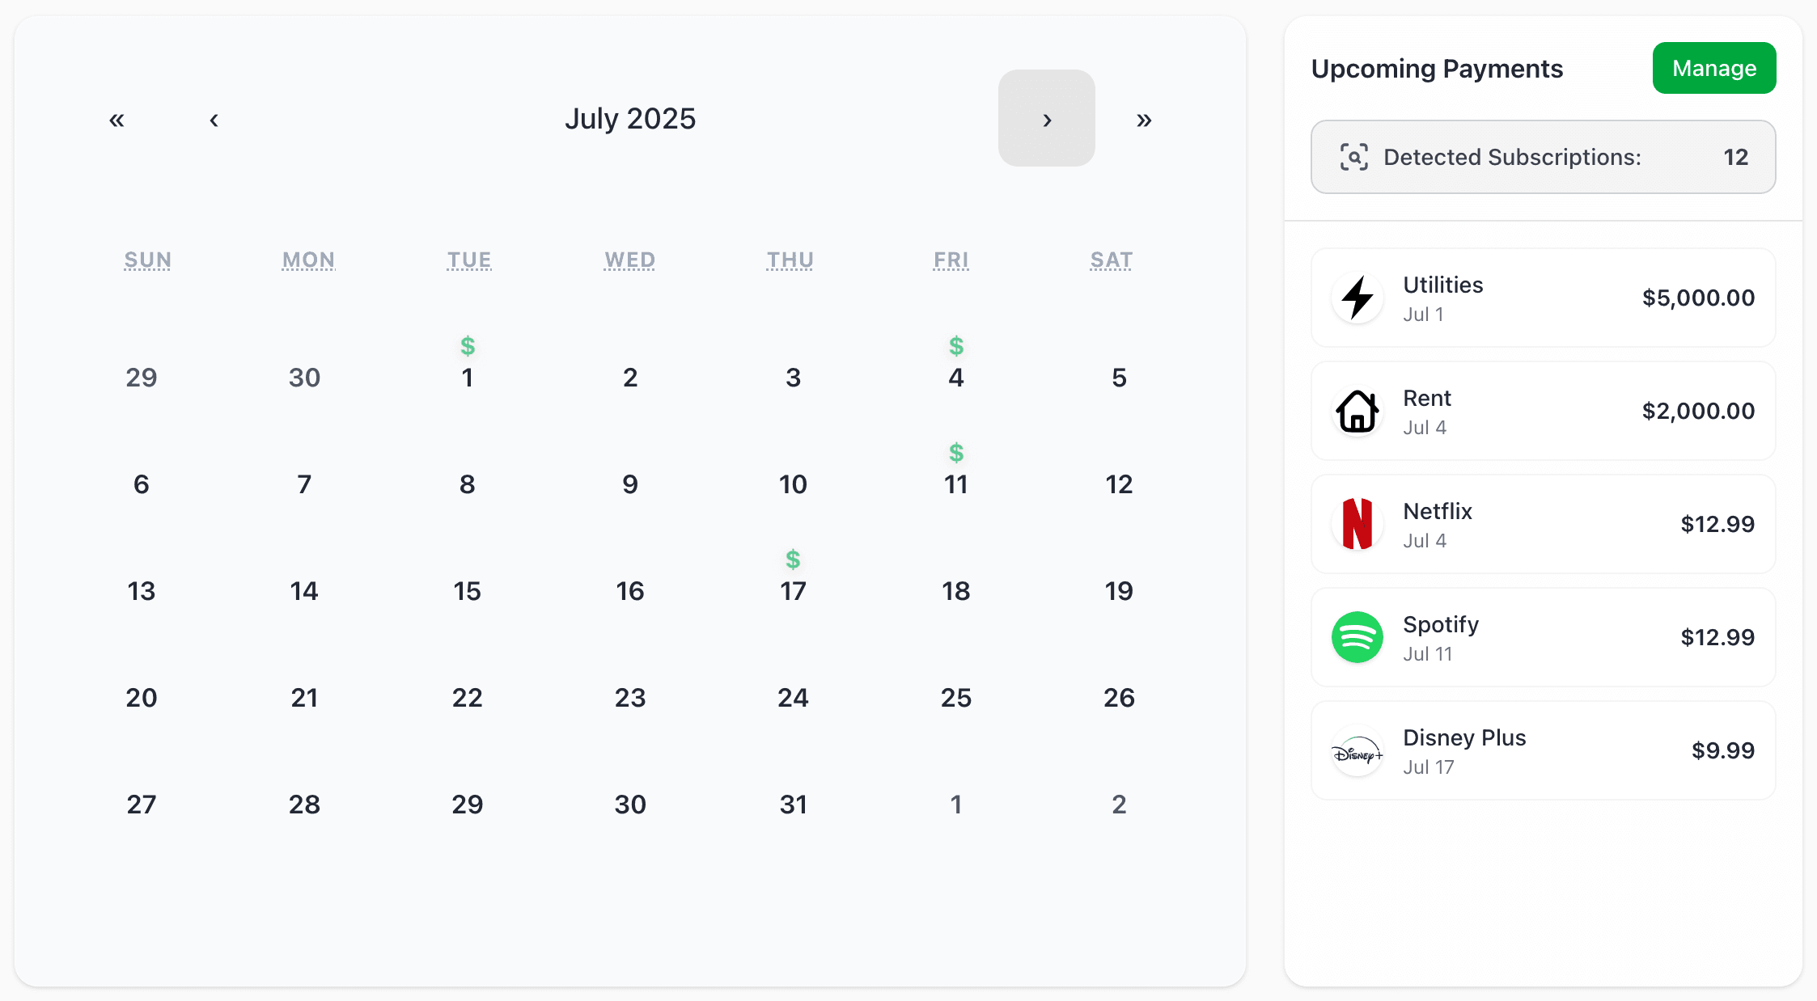Click the WED weekday header
Viewport: 1817px width, 1001px height.
pyautogui.click(x=630, y=260)
